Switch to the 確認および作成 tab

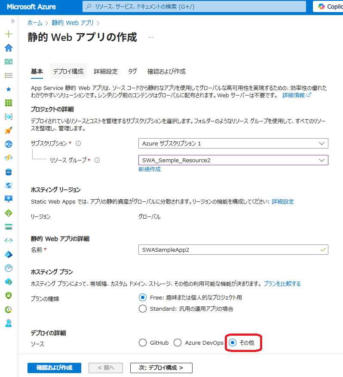click(x=166, y=71)
